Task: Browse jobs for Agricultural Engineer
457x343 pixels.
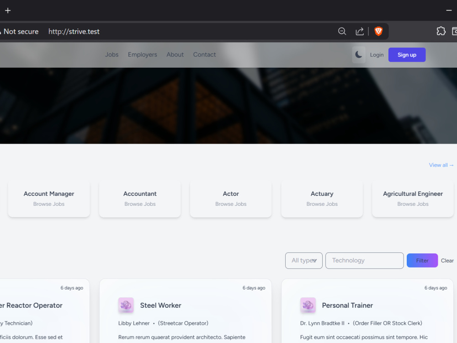Action: tap(413, 198)
